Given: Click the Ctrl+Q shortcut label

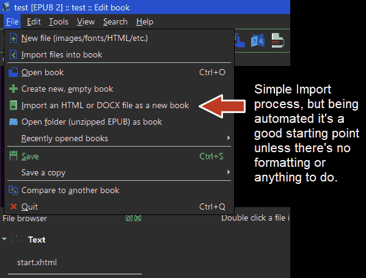Looking at the screenshot, I should point(212,207).
